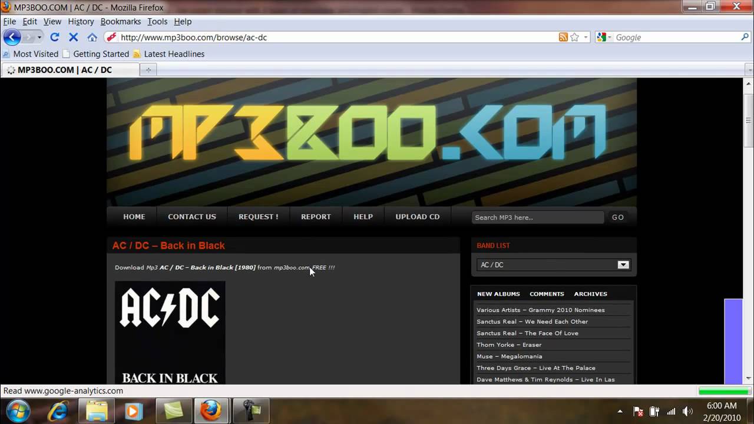Open the CONTACT US page

192,217
